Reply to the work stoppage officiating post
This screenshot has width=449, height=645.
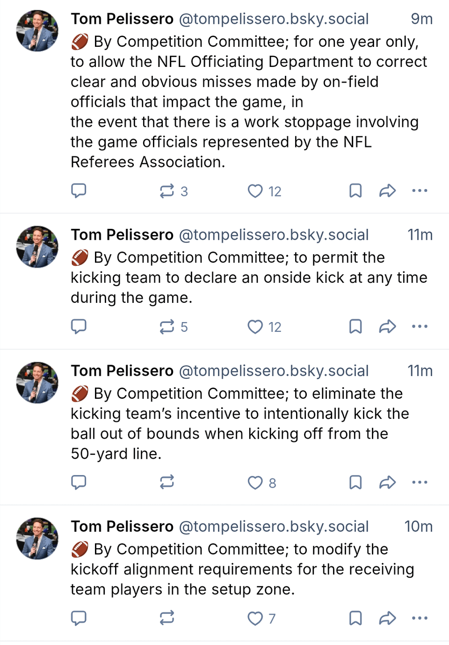79,191
